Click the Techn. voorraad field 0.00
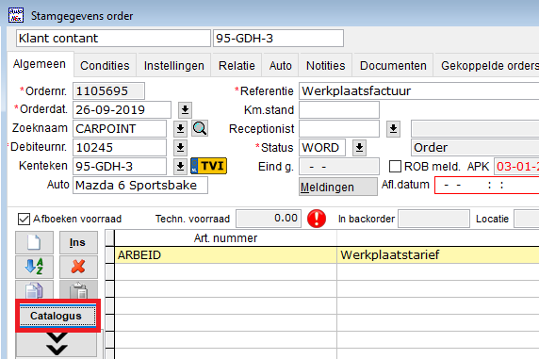 click(269, 219)
